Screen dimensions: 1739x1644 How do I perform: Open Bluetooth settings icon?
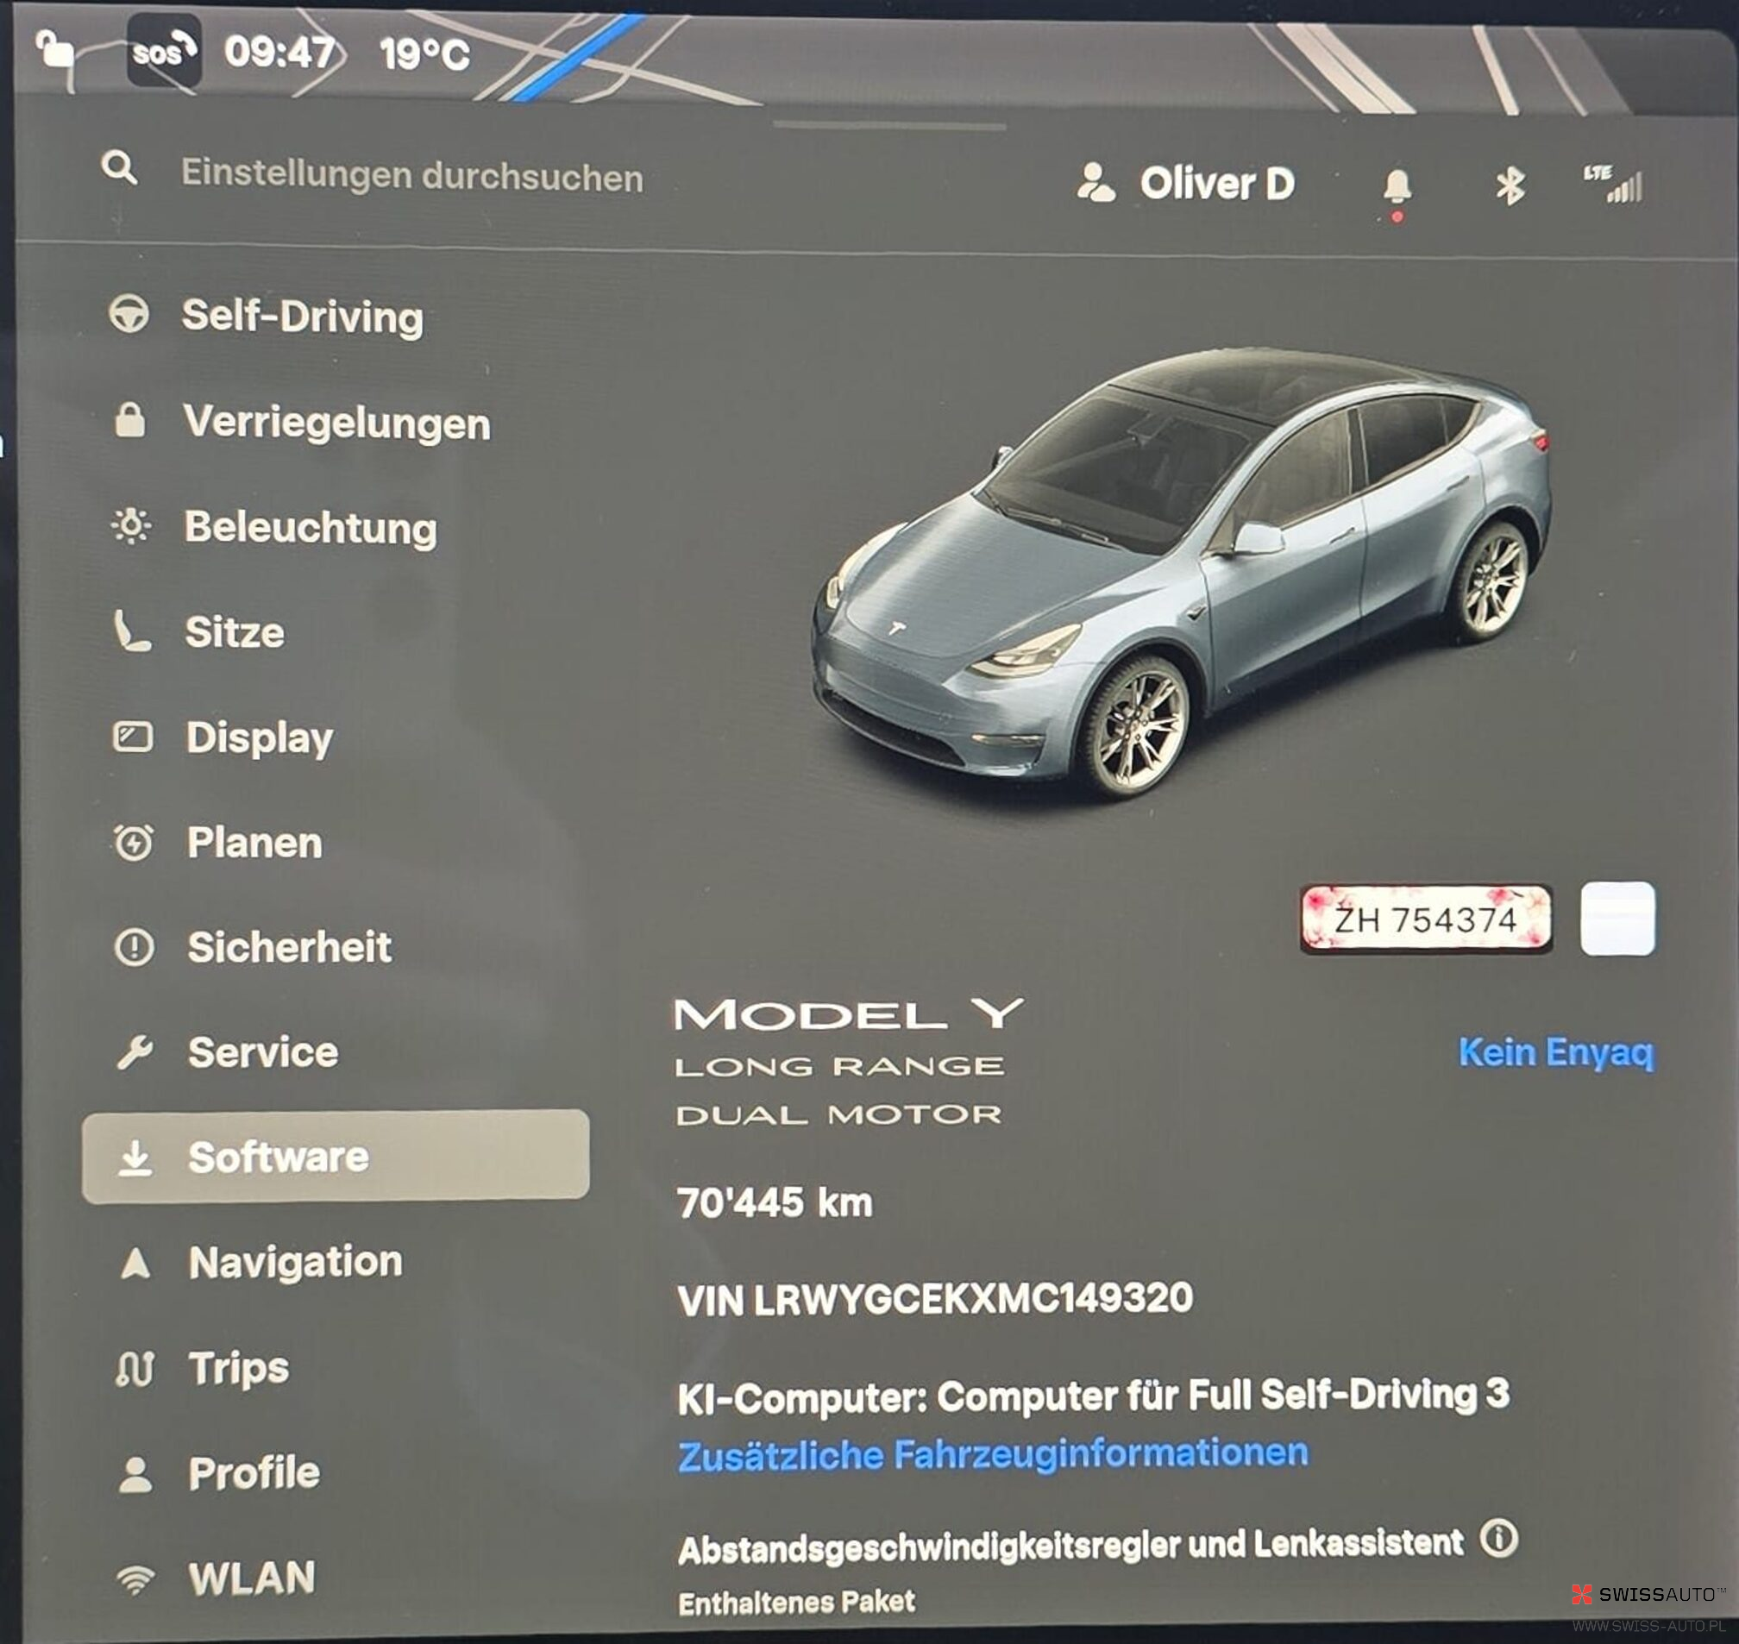(1510, 185)
